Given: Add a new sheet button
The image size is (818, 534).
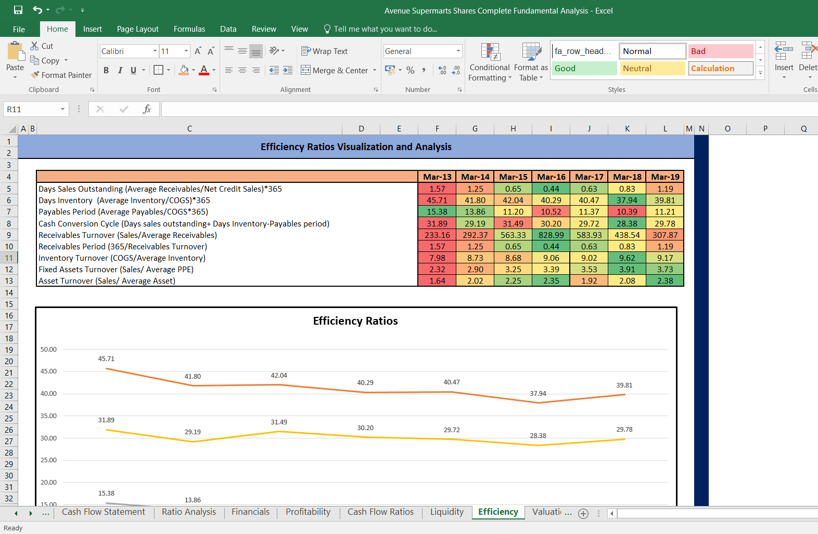Looking at the screenshot, I should pos(583,513).
